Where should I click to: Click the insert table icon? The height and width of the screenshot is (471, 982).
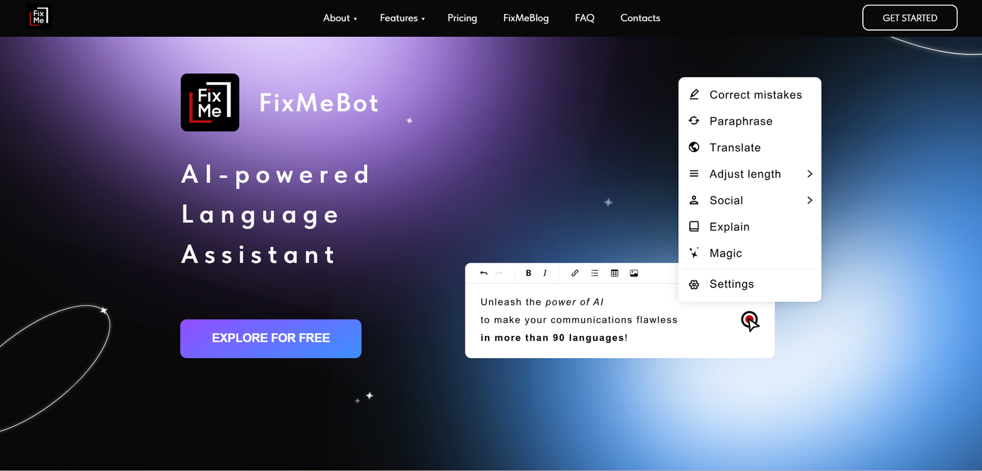[614, 273]
